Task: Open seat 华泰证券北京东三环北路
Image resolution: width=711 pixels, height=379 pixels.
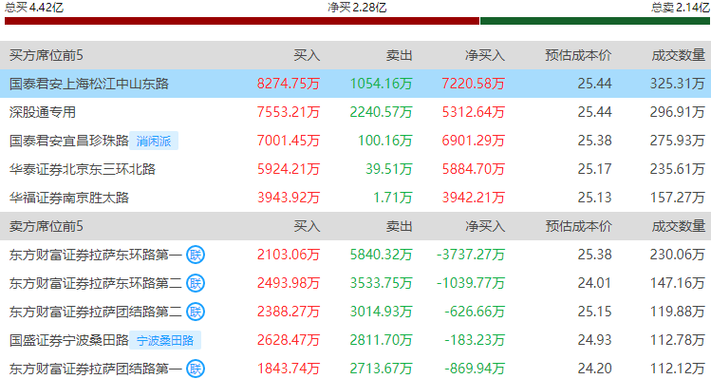Action: [x=83, y=169]
